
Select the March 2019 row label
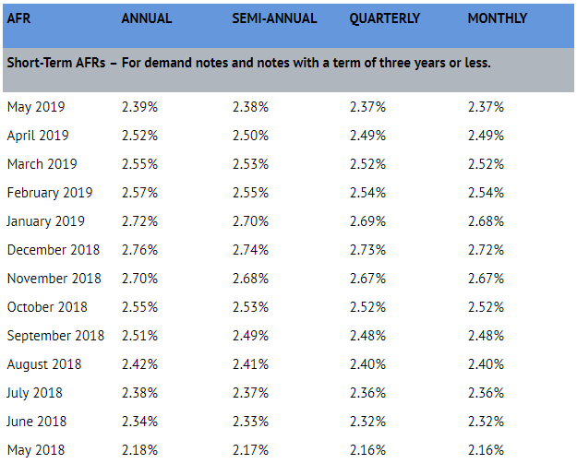42,164
